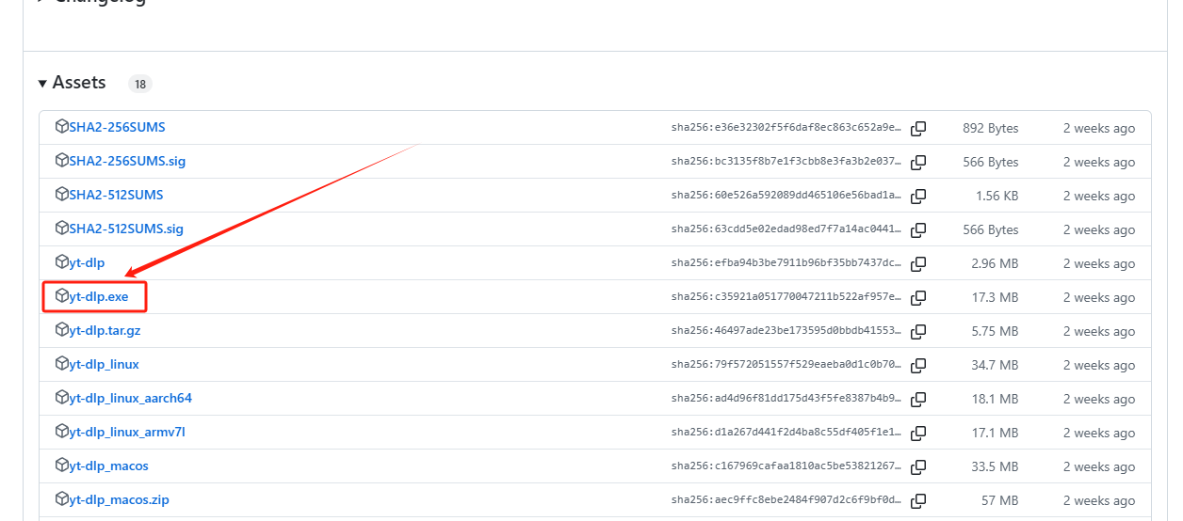Copy SHA256 hash for yt-dlp_linux
The height and width of the screenshot is (521, 1183).
coord(918,365)
